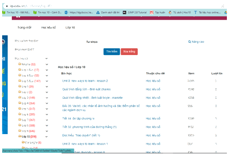Viewport: 233px width, 159px height.
Task: Open the GIMP 2.8 Tutorial bookmark
Action: 135,13
